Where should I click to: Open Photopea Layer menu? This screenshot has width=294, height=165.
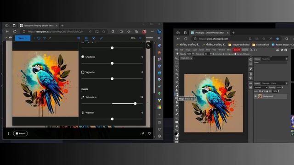point(195,50)
